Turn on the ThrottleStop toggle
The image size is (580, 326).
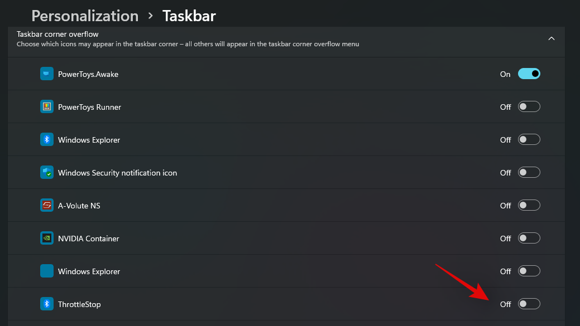point(529,304)
